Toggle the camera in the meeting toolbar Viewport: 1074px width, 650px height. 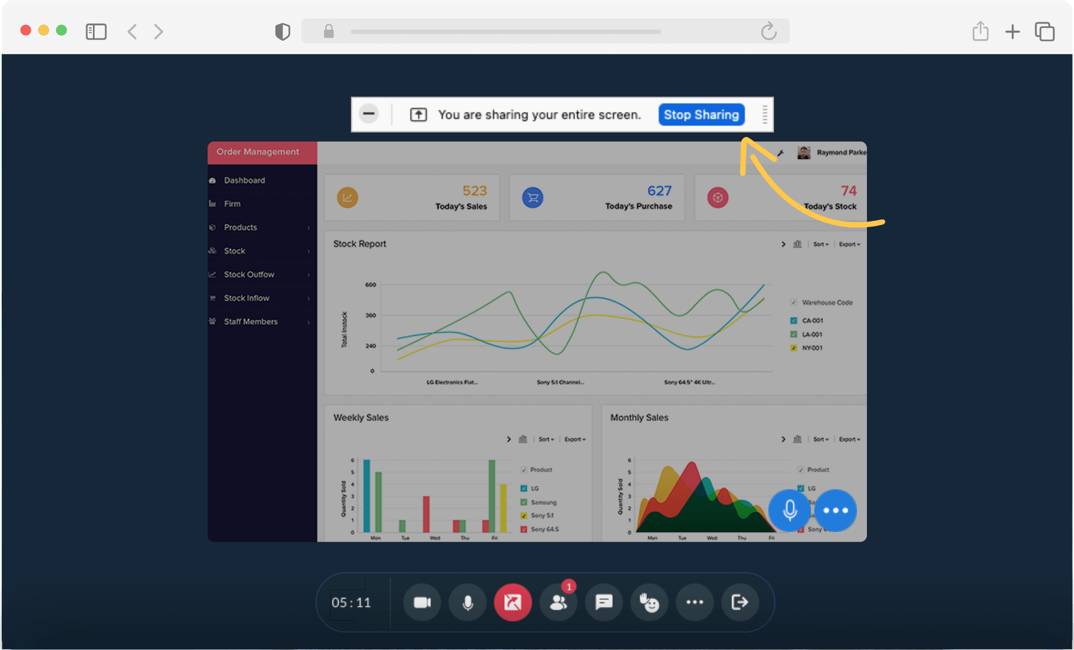(422, 602)
